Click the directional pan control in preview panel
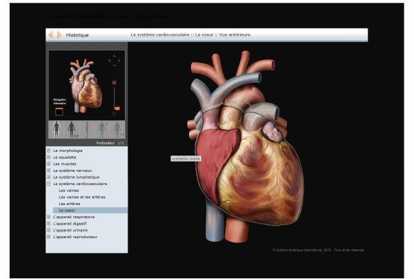 pyautogui.click(x=114, y=60)
